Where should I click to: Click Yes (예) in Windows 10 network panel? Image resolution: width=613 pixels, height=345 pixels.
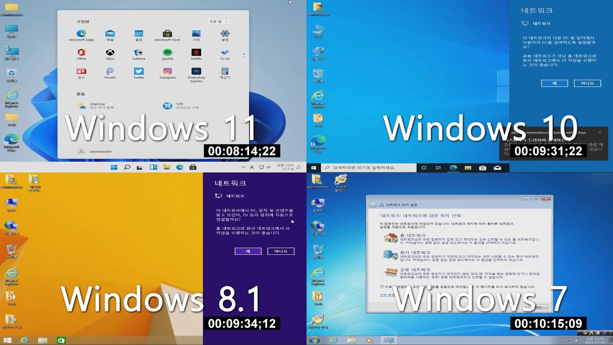[x=555, y=83]
